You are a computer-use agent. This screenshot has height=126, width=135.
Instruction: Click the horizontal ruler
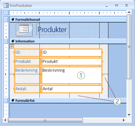(68, 13)
